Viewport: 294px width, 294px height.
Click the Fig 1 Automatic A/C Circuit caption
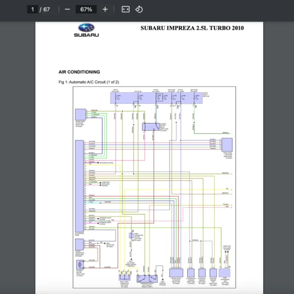point(88,82)
